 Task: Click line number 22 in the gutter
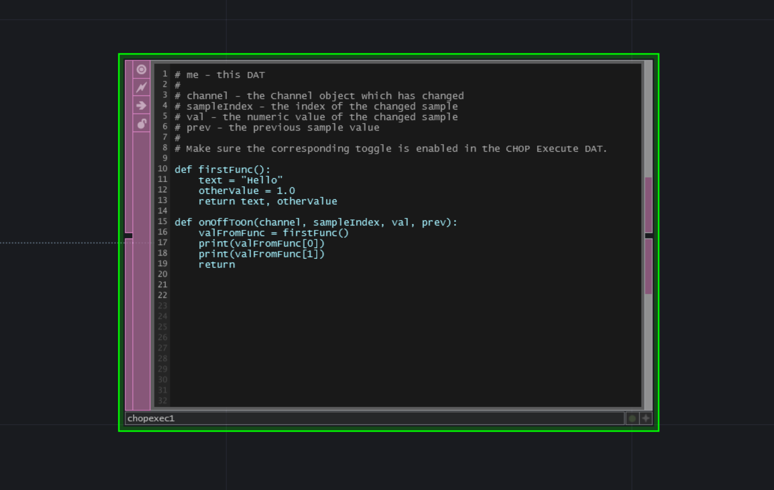[x=162, y=295]
